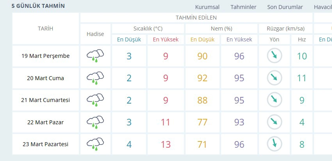Screen dimensions: 332x161
Task: Click wind direction icon for 20 Mart Cuma
Action: point(274,78)
